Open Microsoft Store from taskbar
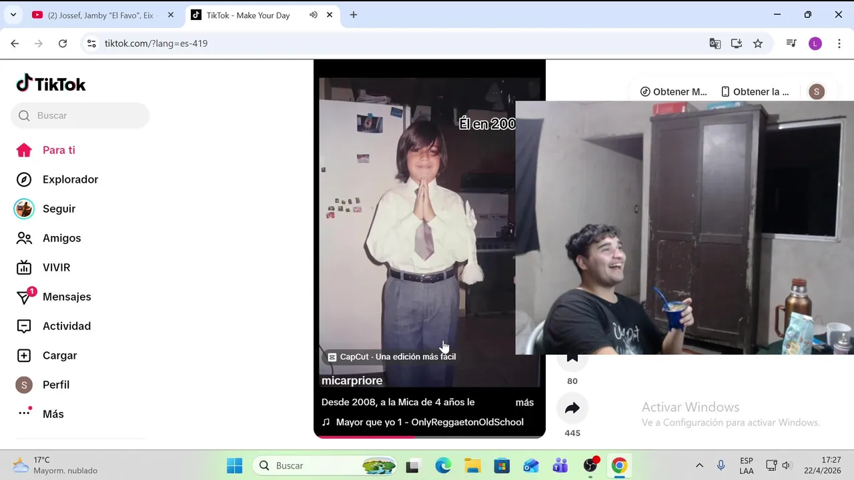This screenshot has height=480, width=854. [x=502, y=465]
